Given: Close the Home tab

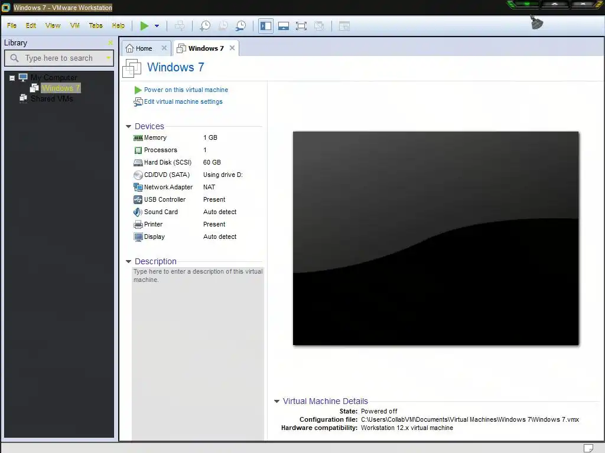Looking at the screenshot, I should coord(164,48).
